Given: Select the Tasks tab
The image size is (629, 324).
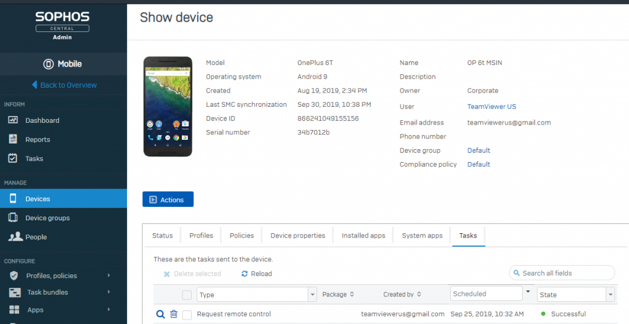Looking at the screenshot, I should 468,236.
